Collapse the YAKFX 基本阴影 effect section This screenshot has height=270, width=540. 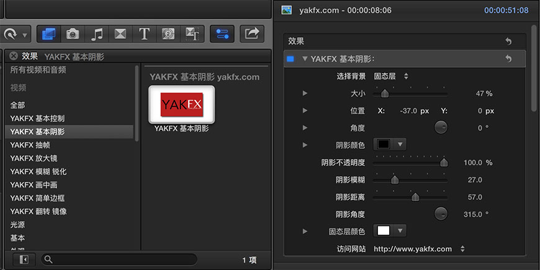(304, 59)
